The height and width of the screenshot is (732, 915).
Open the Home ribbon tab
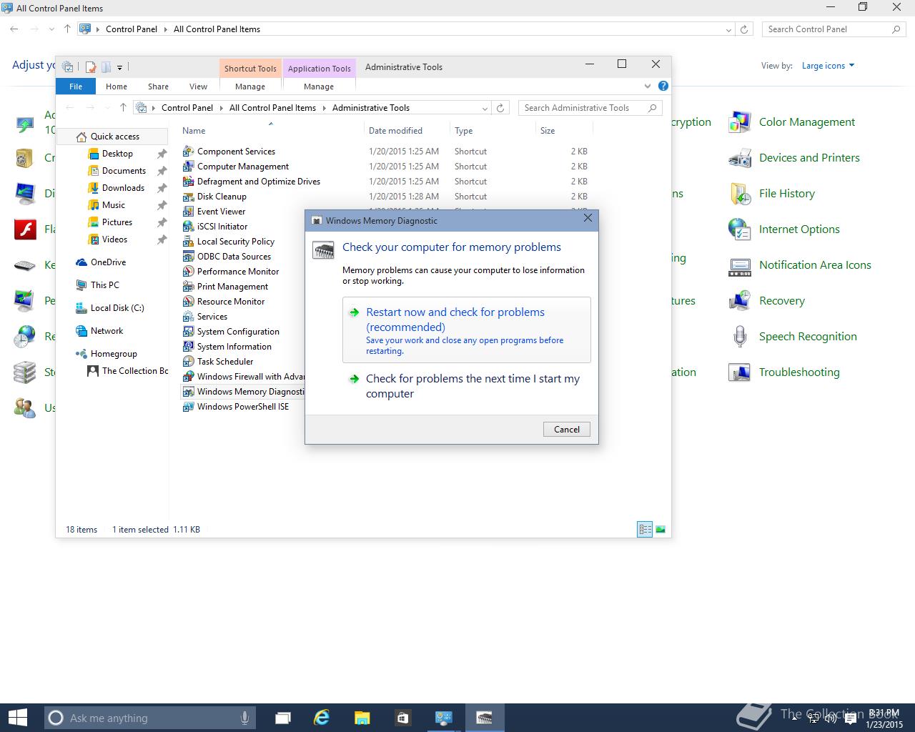click(x=117, y=86)
